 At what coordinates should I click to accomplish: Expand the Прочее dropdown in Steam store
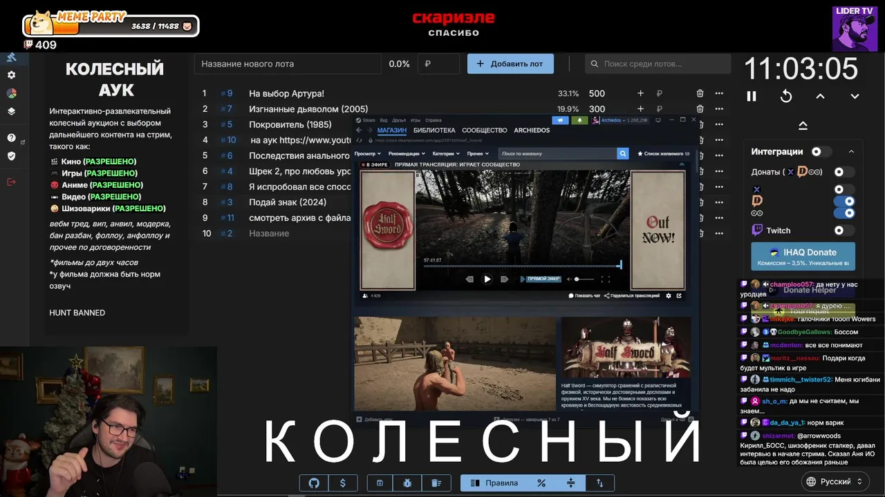pos(478,153)
